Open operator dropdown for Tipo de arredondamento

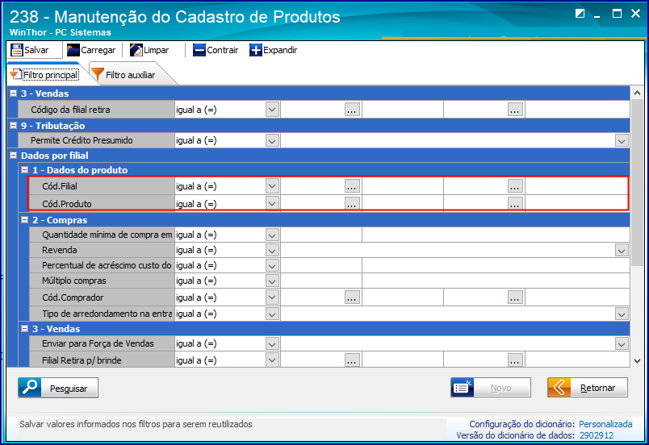point(272,314)
